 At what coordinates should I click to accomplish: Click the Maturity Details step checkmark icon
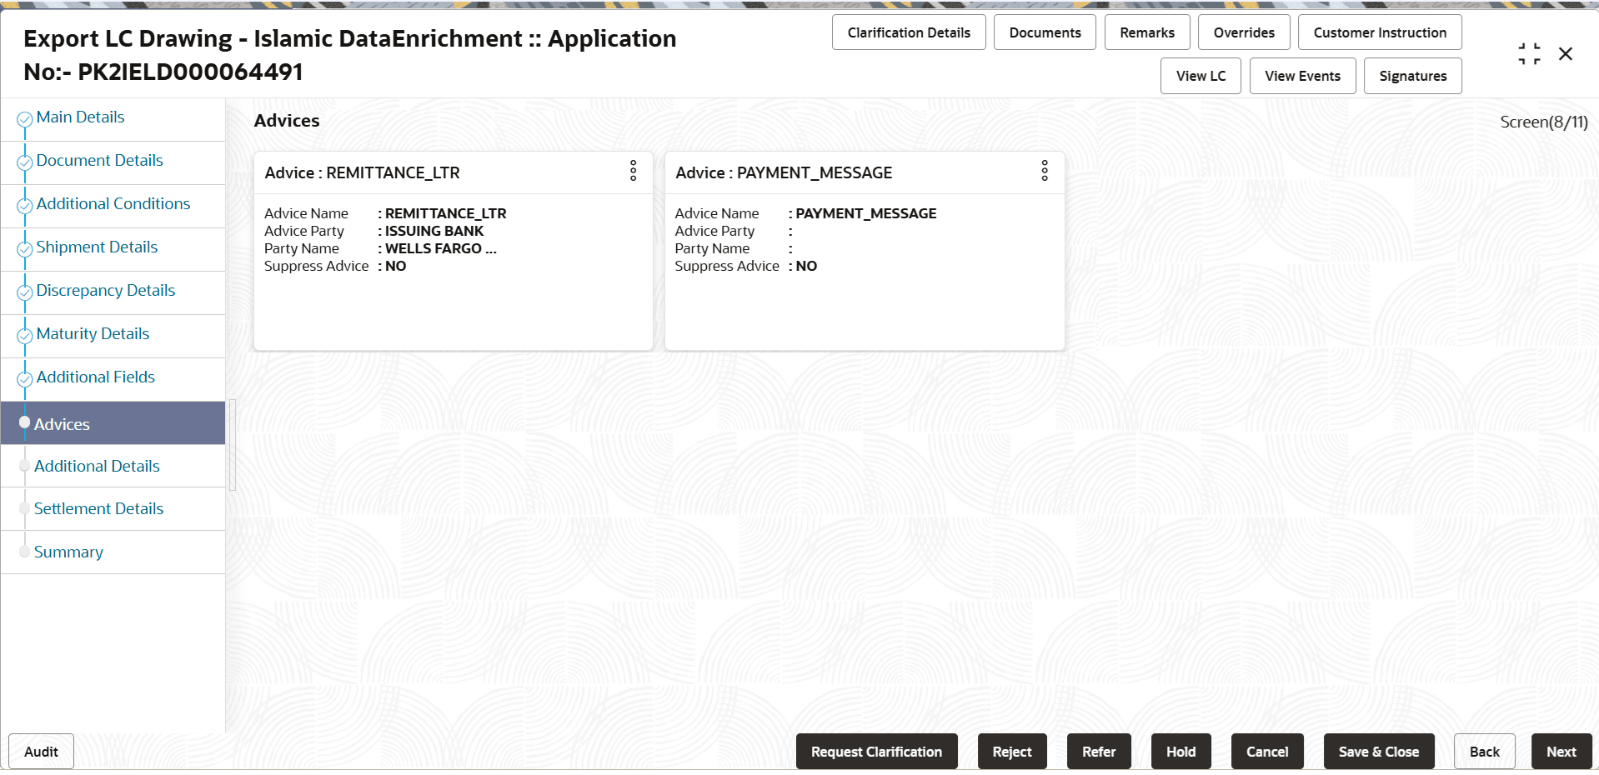[x=25, y=336]
